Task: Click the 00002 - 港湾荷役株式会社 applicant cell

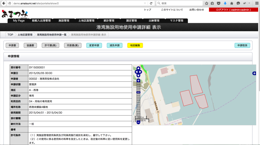Action: click(80, 79)
